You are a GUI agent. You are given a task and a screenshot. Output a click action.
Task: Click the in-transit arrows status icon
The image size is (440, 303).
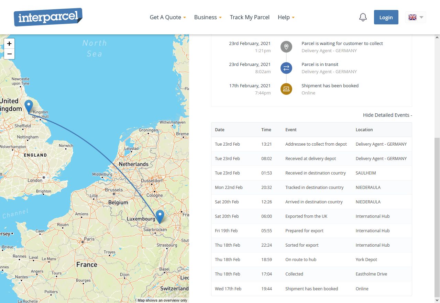pos(286,68)
